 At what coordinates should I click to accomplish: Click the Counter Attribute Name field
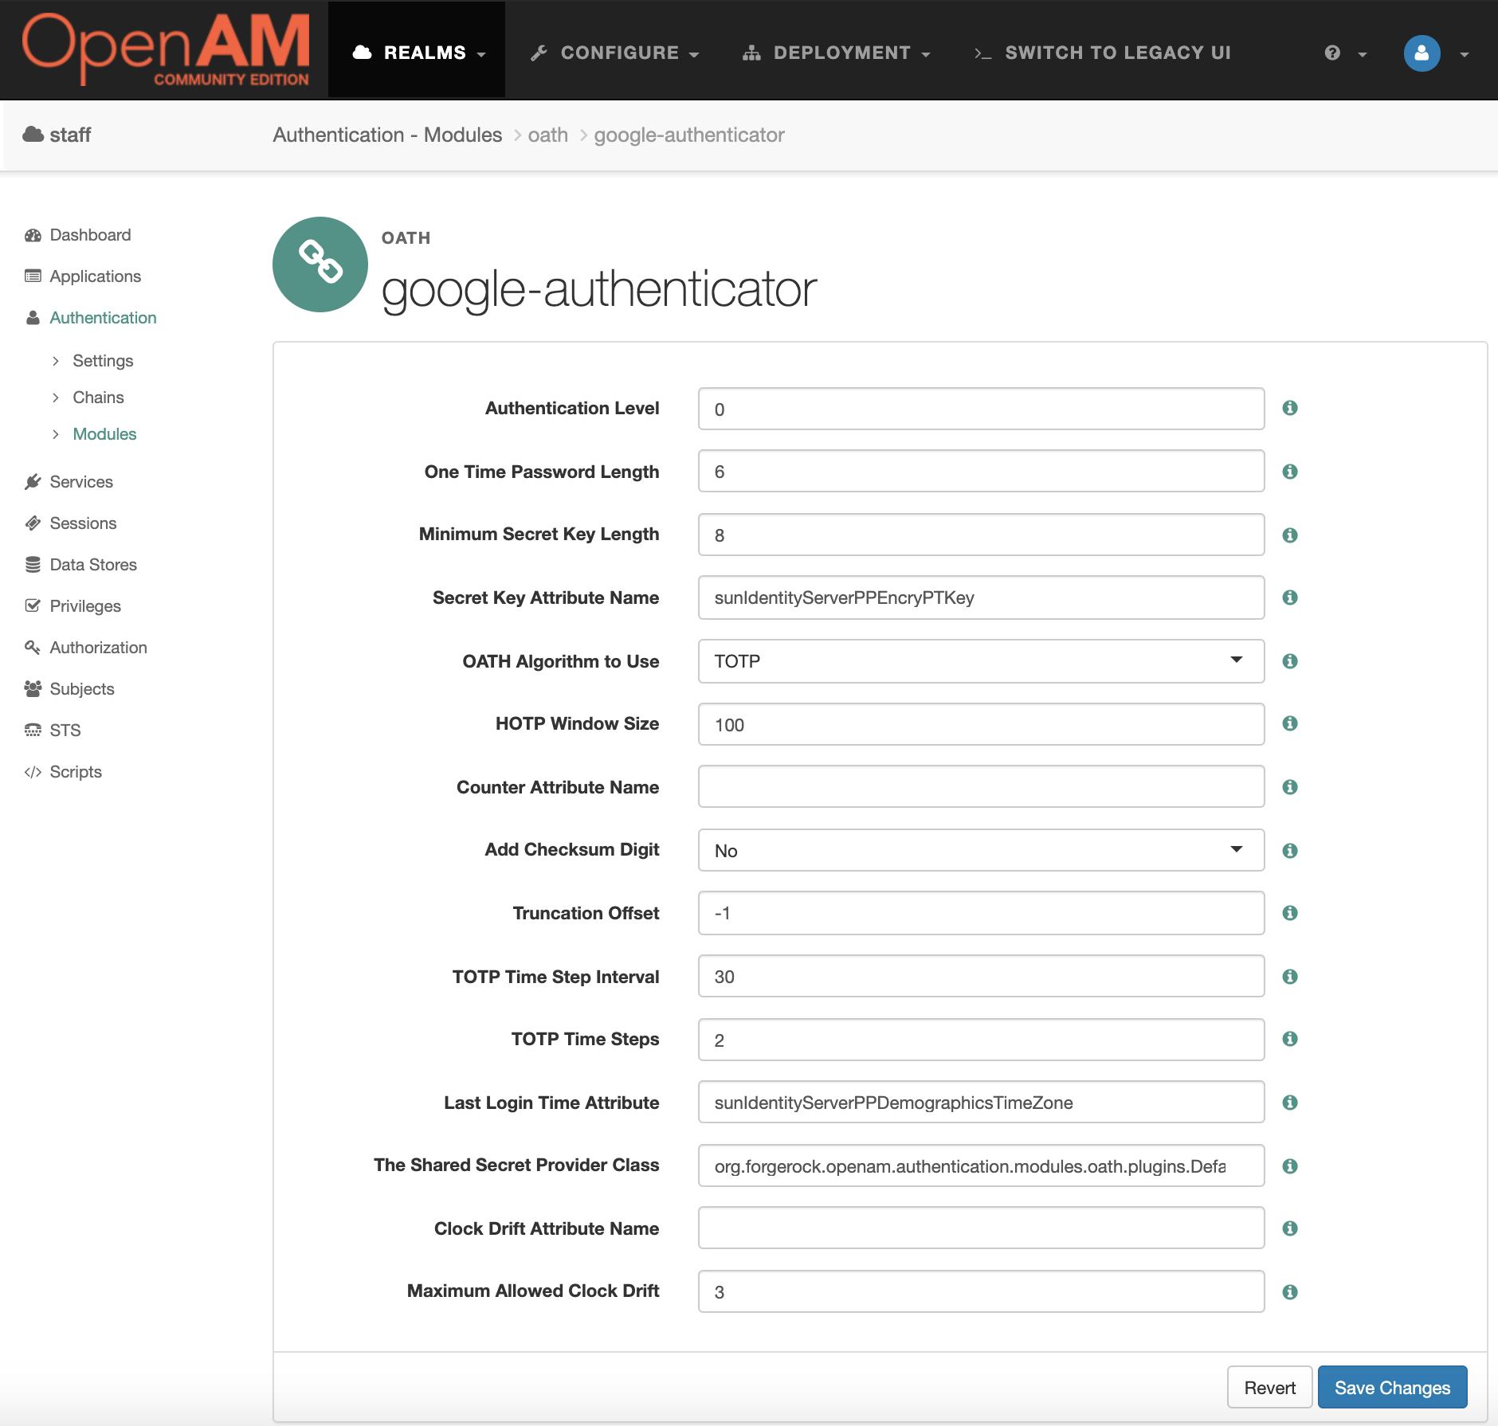pyautogui.click(x=981, y=786)
